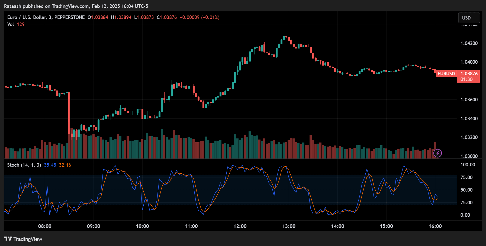The image size is (486, 246).
Task: Select the 16:00 timestamp on the axis
Action: click(436, 226)
